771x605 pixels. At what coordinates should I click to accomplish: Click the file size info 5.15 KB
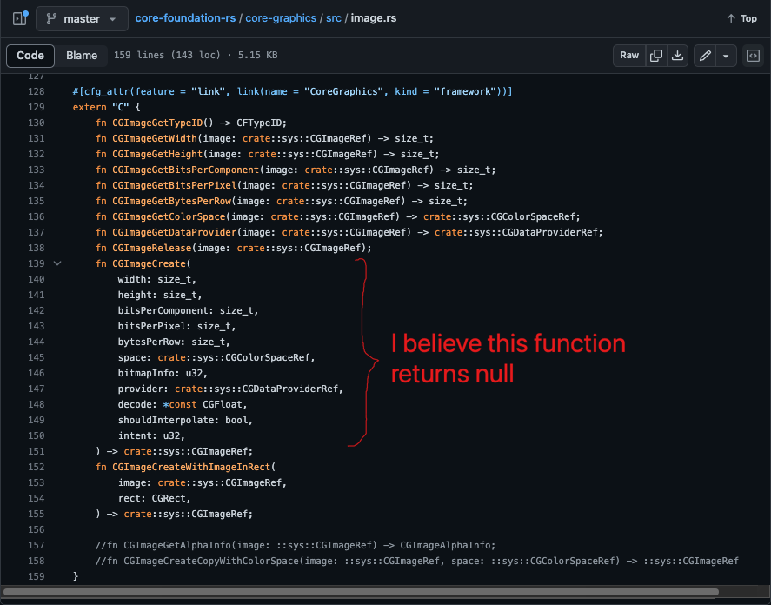[x=257, y=55]
